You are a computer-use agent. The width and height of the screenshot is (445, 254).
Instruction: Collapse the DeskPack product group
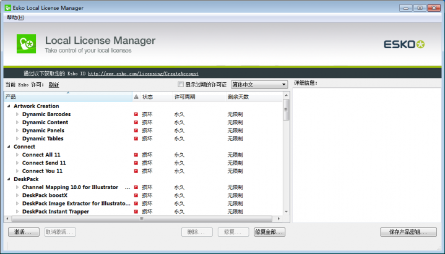[x=9, y=179]
